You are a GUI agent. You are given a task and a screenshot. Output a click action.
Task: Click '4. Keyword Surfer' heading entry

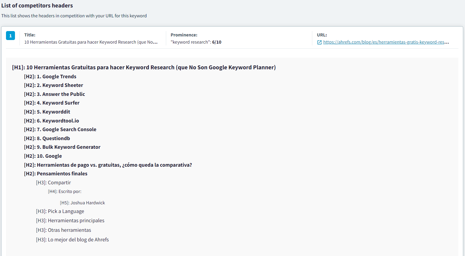click(x=52, y=103)
